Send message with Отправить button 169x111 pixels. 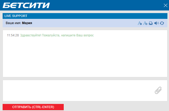point(33,107)
